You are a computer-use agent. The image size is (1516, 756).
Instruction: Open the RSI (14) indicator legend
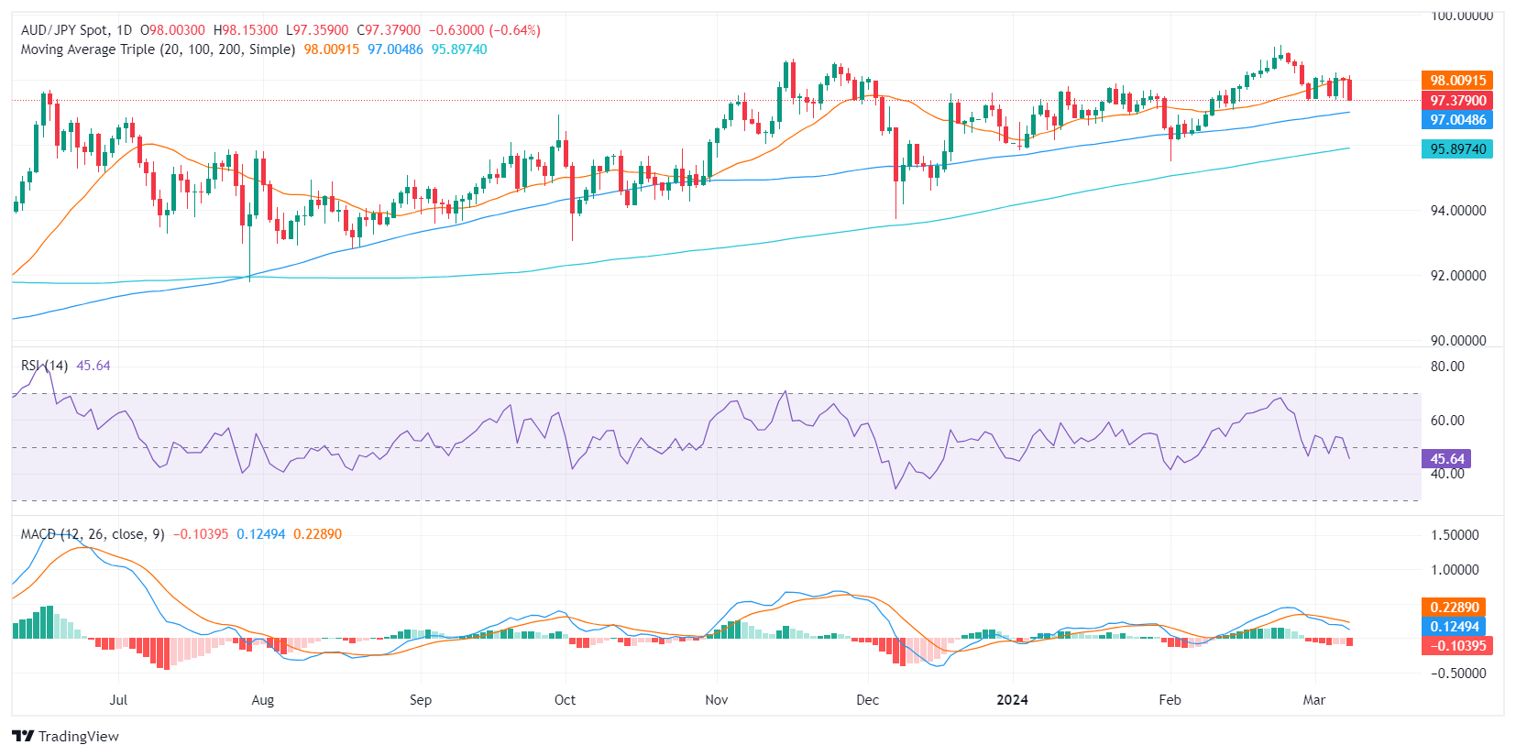click(44, 366)
